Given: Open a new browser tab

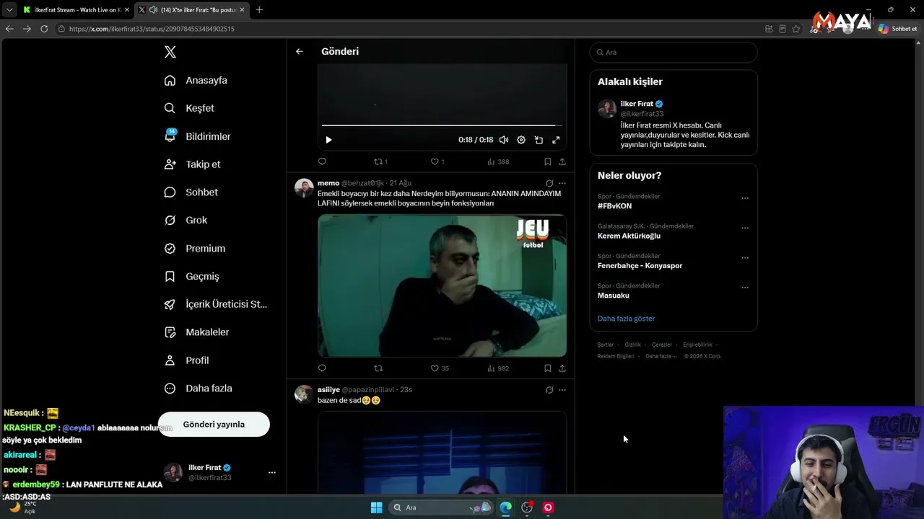Looking at the screenshot, I should 259,10.
